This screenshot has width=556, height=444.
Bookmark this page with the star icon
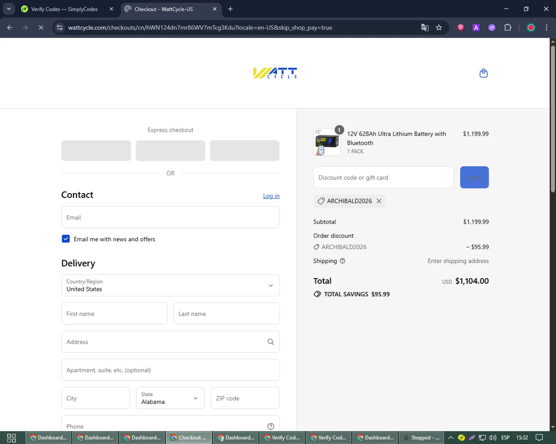[x=439, y=28]
